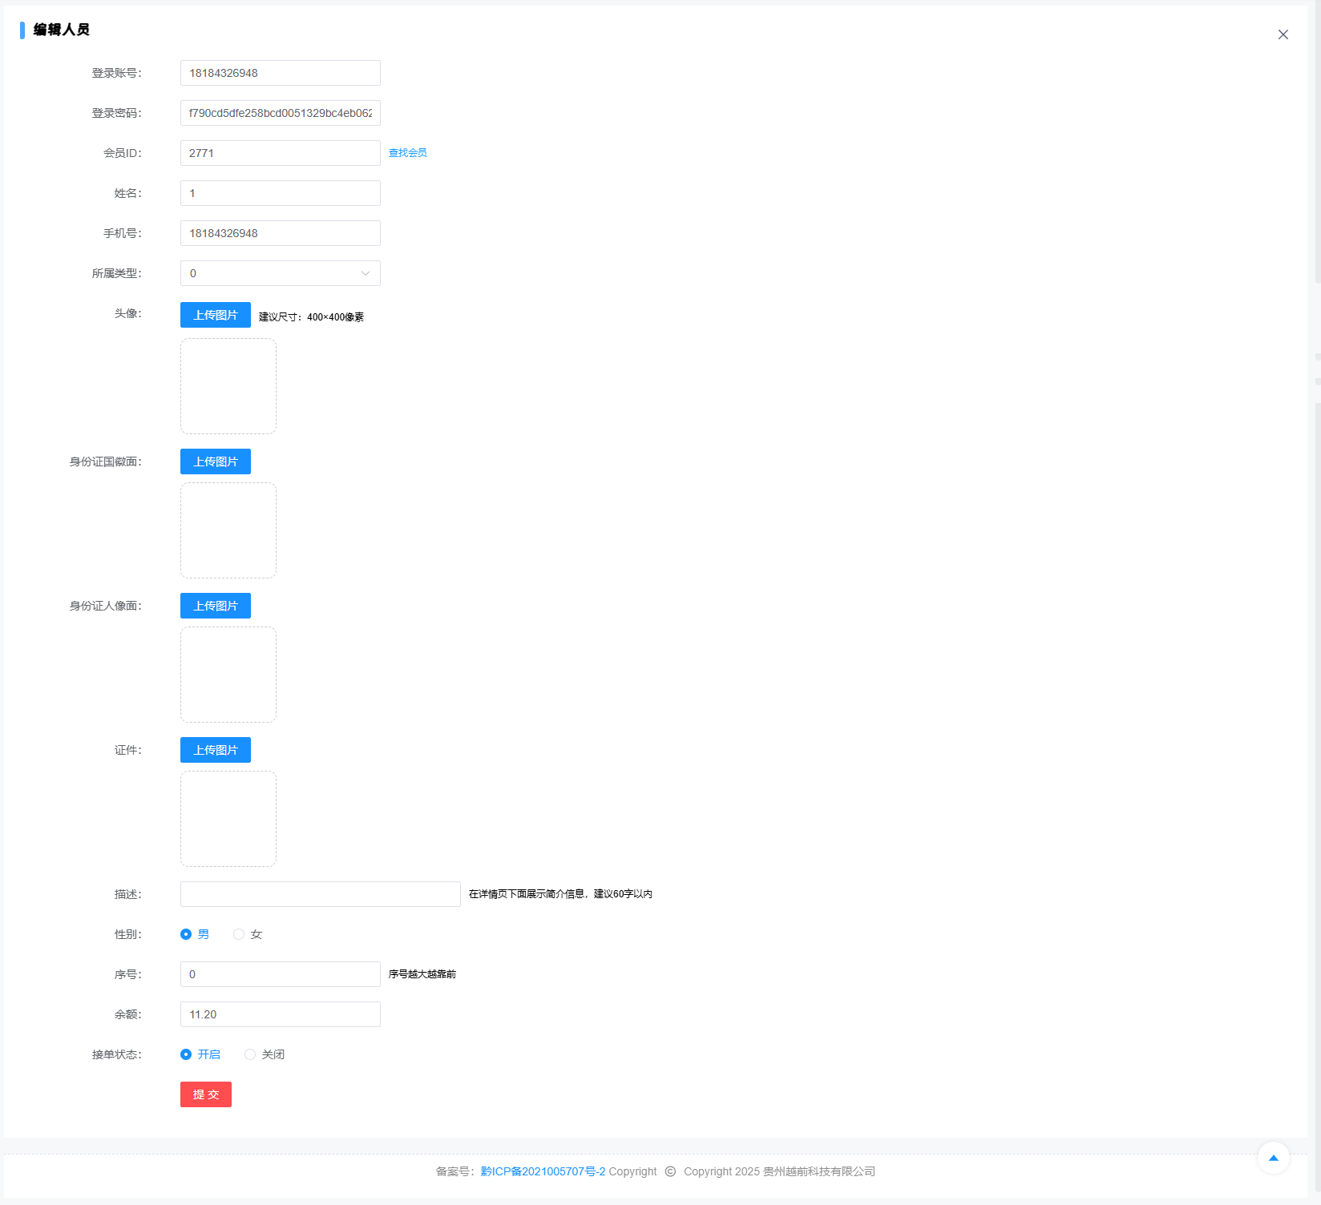Click the 查找会员 link

[407, 153]
